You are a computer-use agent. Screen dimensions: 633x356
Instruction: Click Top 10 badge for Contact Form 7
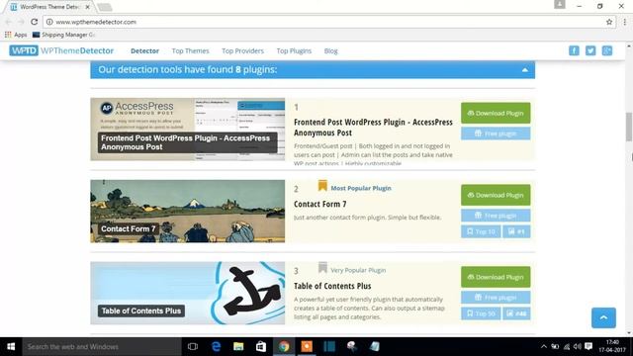point(481,231)
